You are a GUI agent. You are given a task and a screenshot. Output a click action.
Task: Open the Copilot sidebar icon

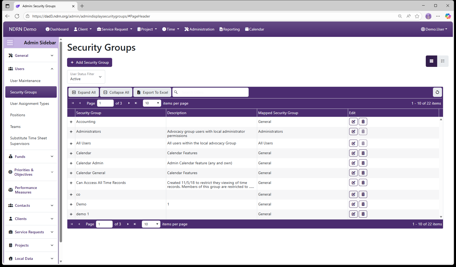448,16
